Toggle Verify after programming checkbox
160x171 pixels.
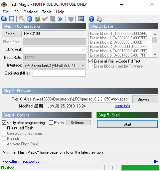4,123
